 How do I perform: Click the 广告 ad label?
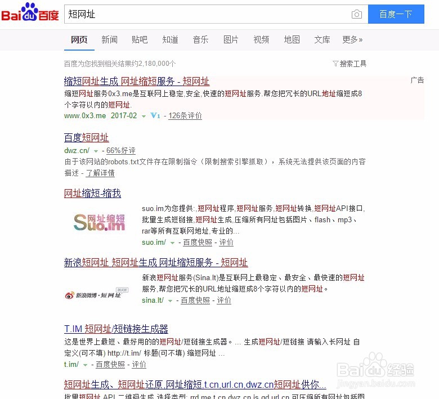[417, 80]
